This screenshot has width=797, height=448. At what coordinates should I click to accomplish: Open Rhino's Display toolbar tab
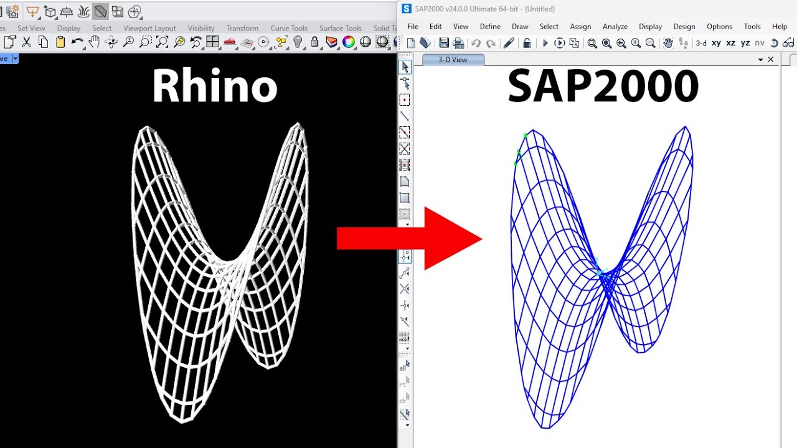(68, 29)
